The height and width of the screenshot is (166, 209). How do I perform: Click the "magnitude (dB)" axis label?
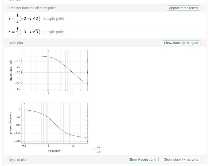(x=11, y=70)
